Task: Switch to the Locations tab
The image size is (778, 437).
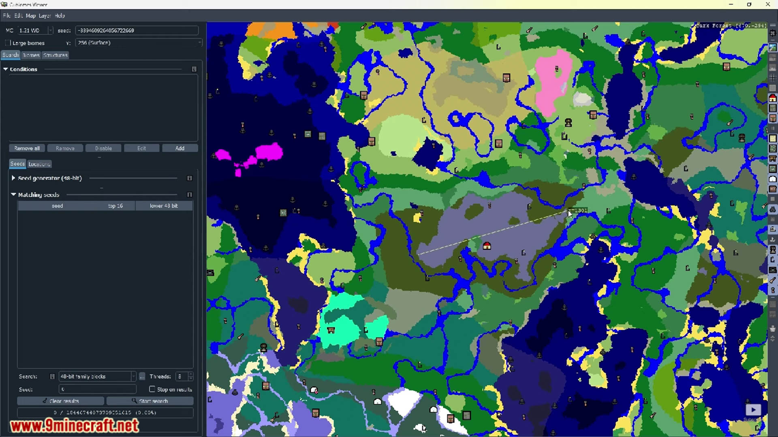Action: point(39,164)
